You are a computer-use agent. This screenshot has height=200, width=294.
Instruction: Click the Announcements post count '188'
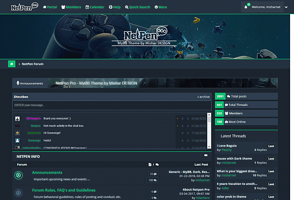click(x=152, y=180)
